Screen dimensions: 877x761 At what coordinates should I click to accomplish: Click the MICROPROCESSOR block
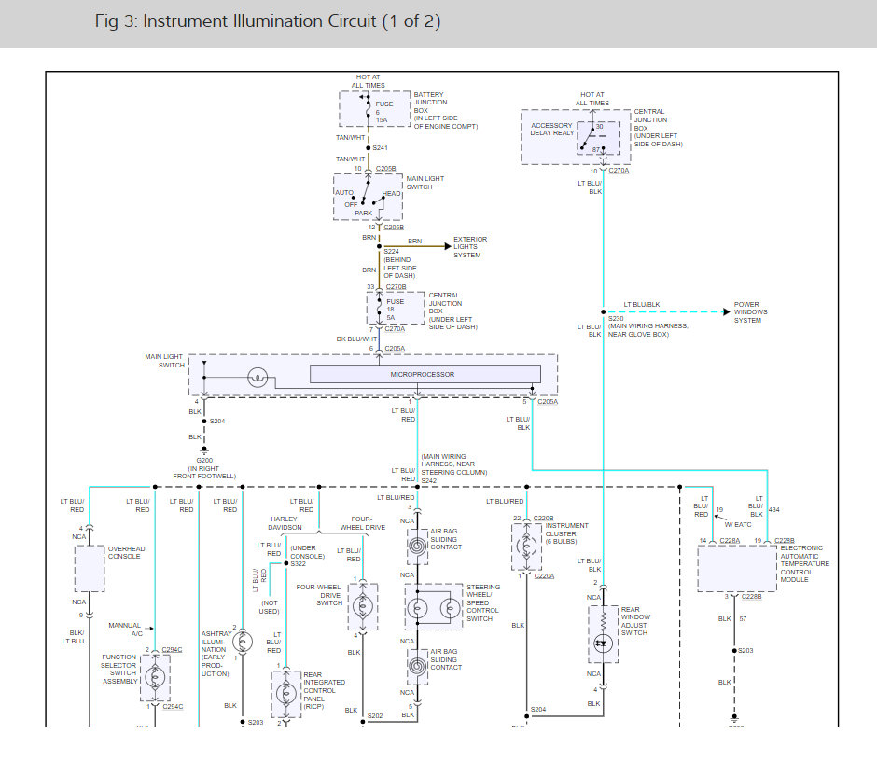click(x=423, y=374)
